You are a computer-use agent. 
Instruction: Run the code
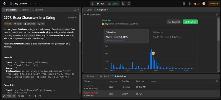(x=101, y=4)
